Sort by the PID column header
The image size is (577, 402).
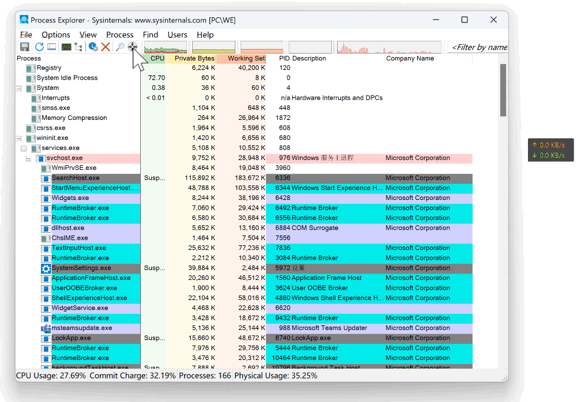[x=279, y=58]
